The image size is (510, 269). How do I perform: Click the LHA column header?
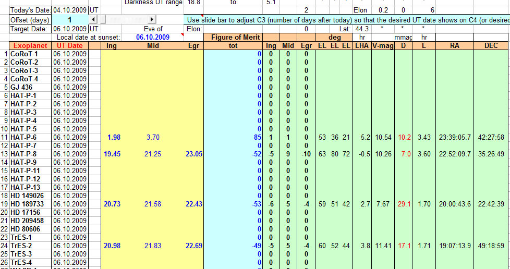[362, 46]
